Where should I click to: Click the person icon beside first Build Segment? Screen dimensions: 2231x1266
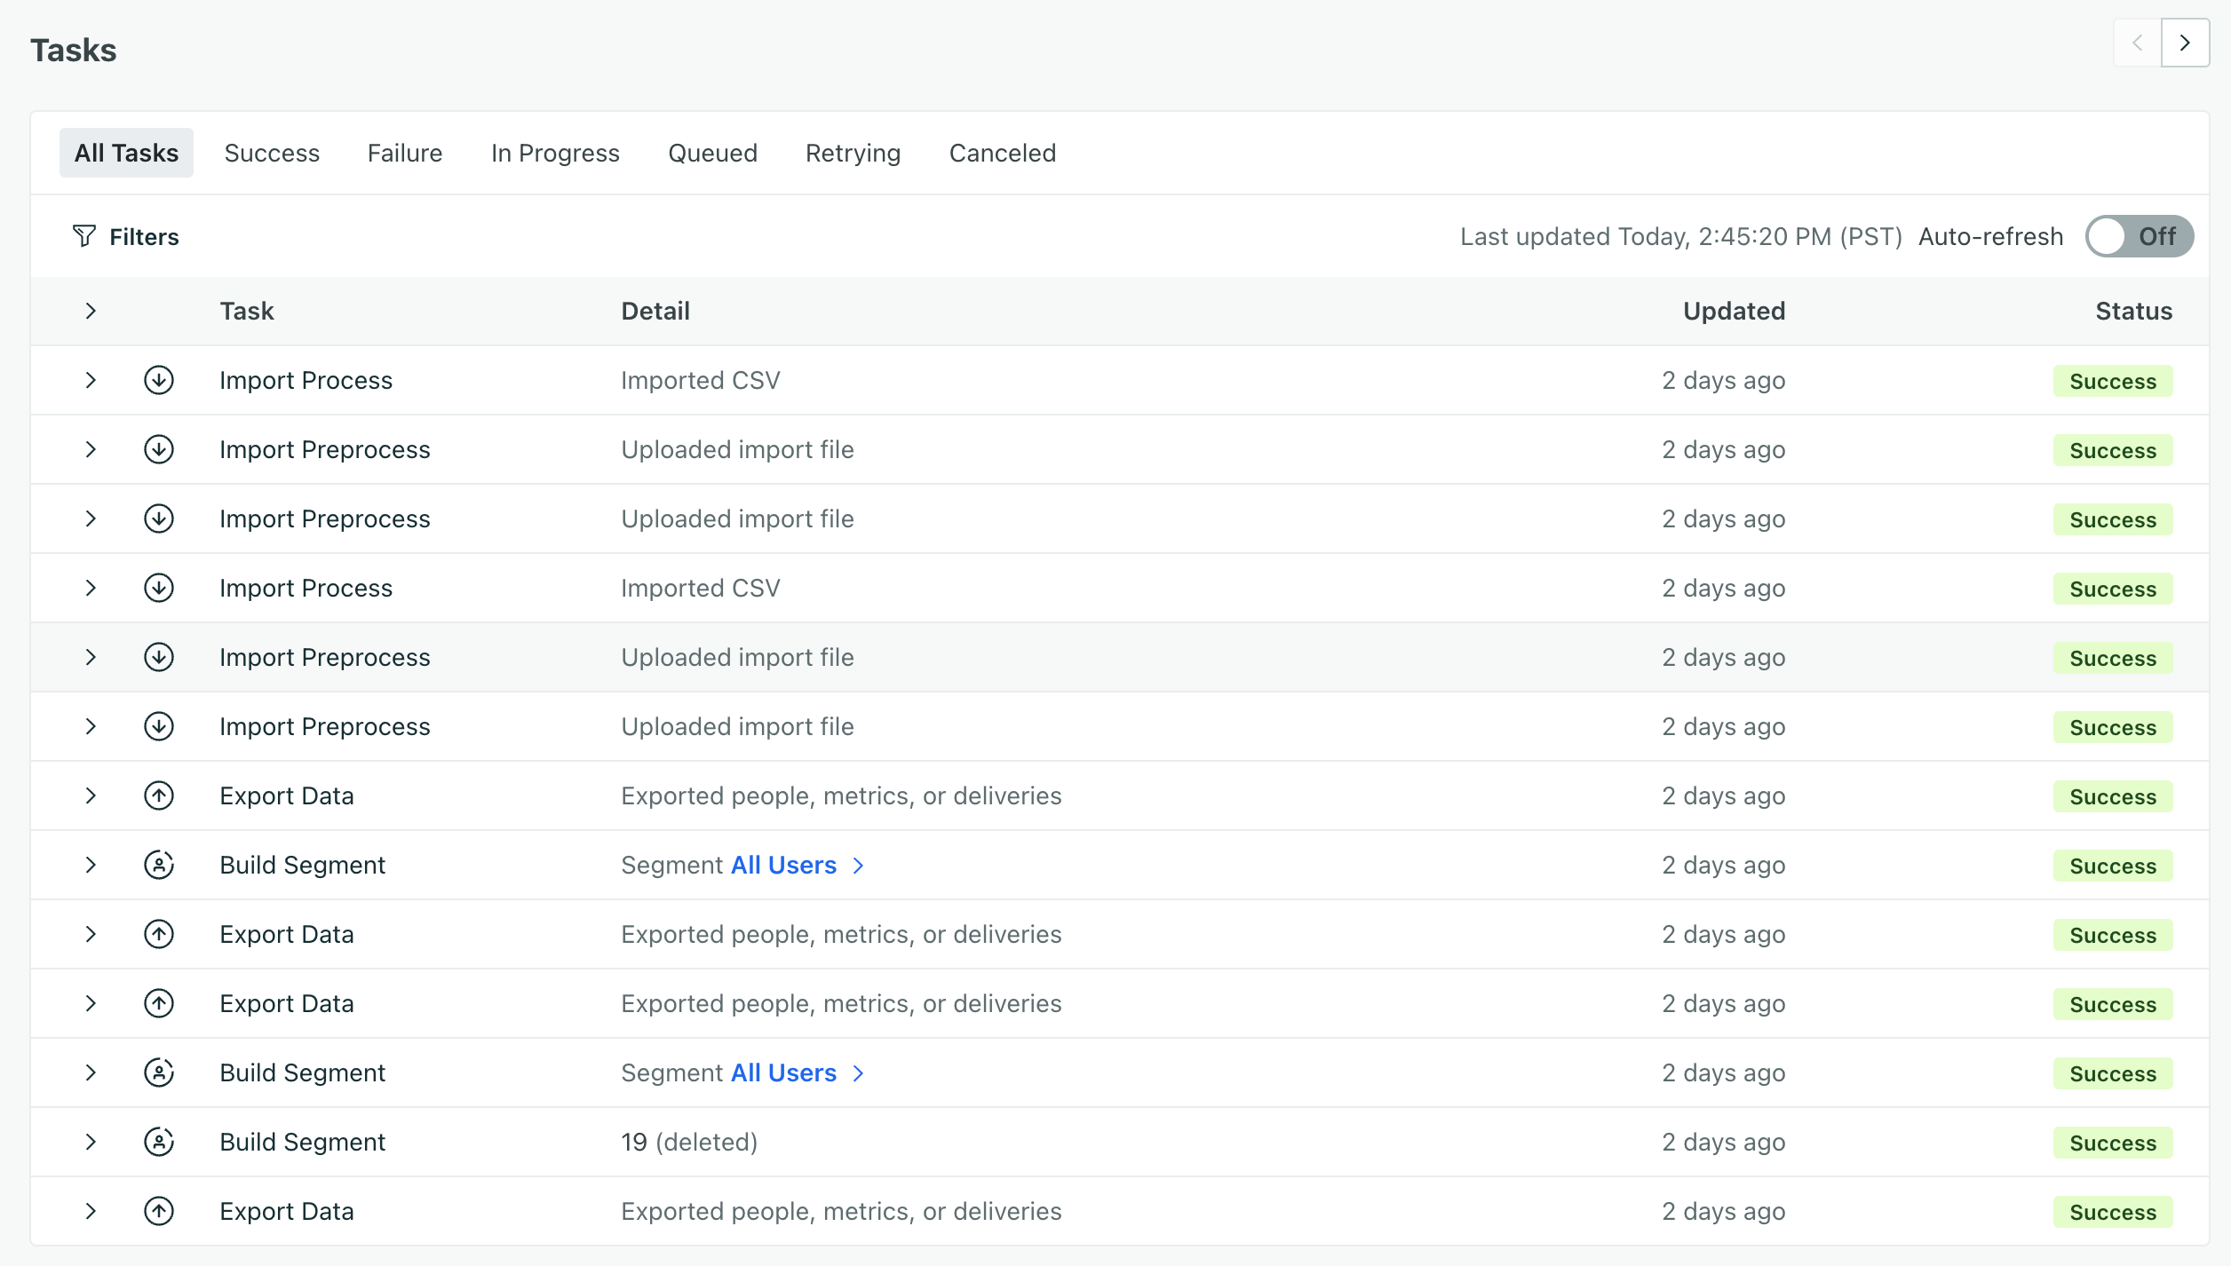(158, 865)
